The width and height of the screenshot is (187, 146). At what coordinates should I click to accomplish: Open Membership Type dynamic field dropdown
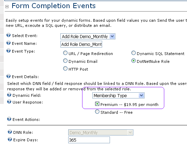tap(118, 95)
